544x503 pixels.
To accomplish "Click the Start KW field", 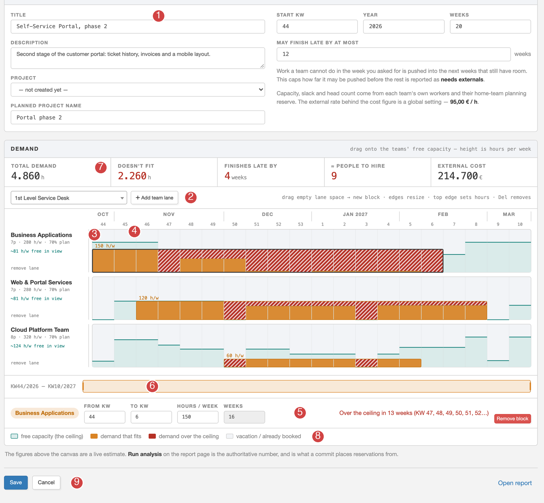I will tap(317, 26).
